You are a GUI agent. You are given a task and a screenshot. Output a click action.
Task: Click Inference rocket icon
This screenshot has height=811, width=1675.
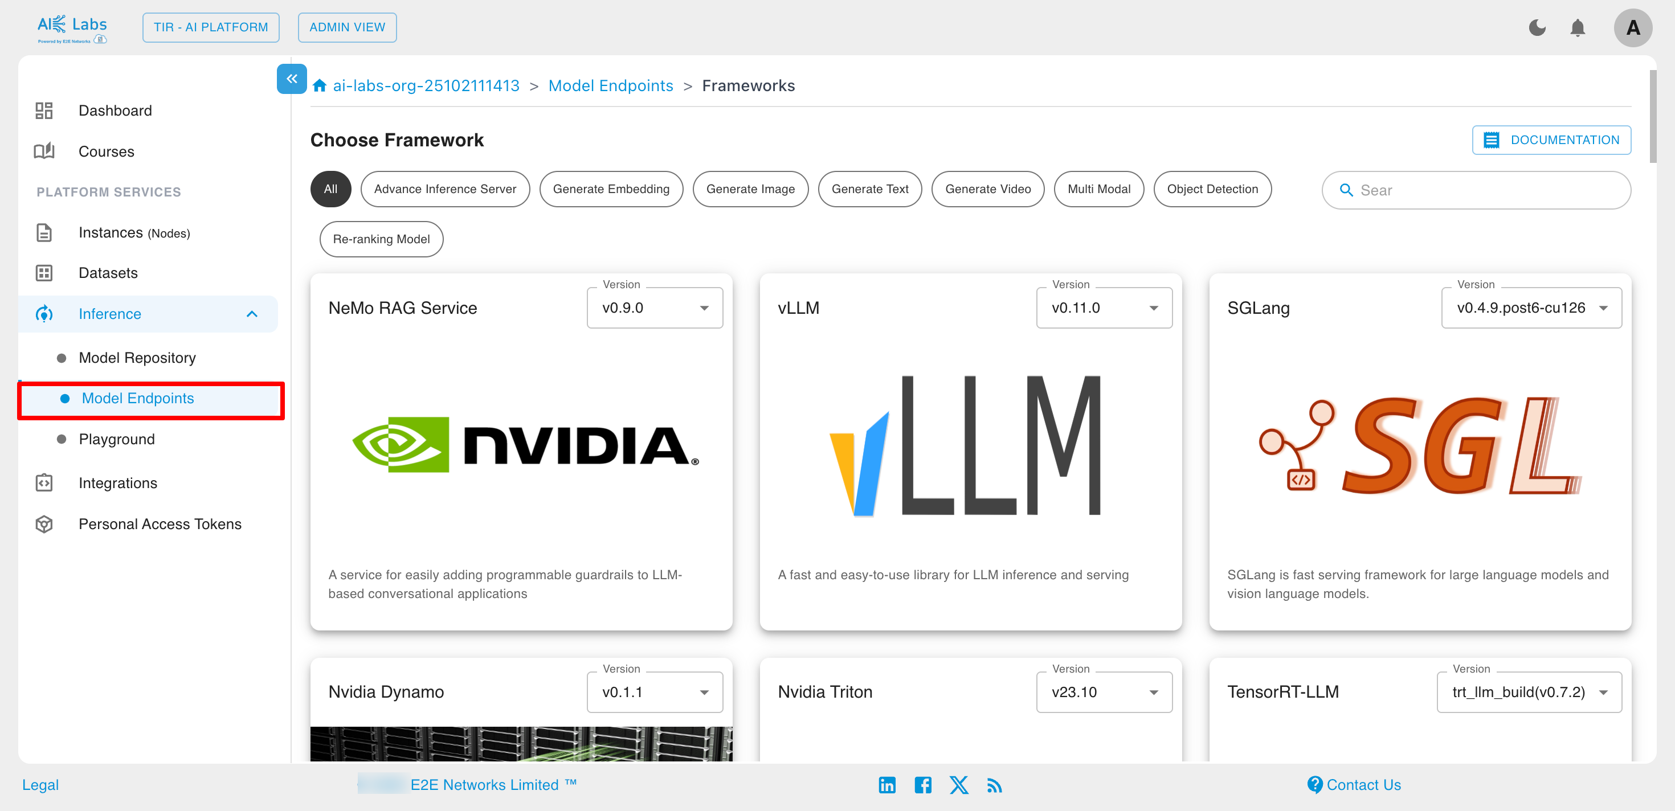(x=43, y=314)
